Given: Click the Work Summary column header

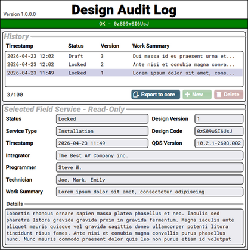Looking at the screenshot, I should [151, 46].
